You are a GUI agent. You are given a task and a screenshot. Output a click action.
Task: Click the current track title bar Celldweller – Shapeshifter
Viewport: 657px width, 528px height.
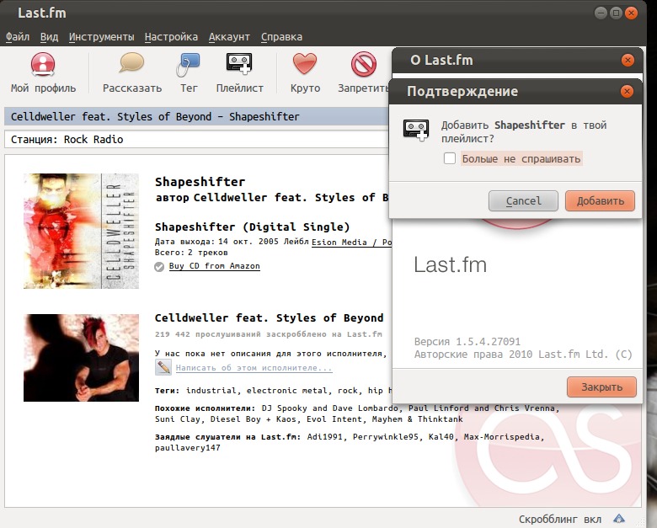197,116
